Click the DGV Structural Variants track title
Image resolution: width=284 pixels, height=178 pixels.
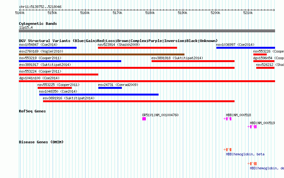pyautogui.click(x=118, y=41)
